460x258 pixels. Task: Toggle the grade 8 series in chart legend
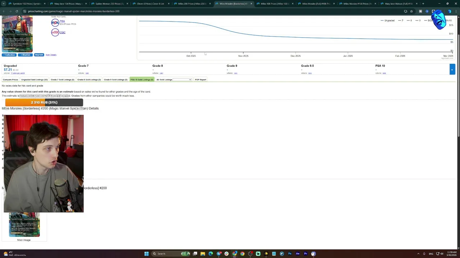(x=409, y=20)
